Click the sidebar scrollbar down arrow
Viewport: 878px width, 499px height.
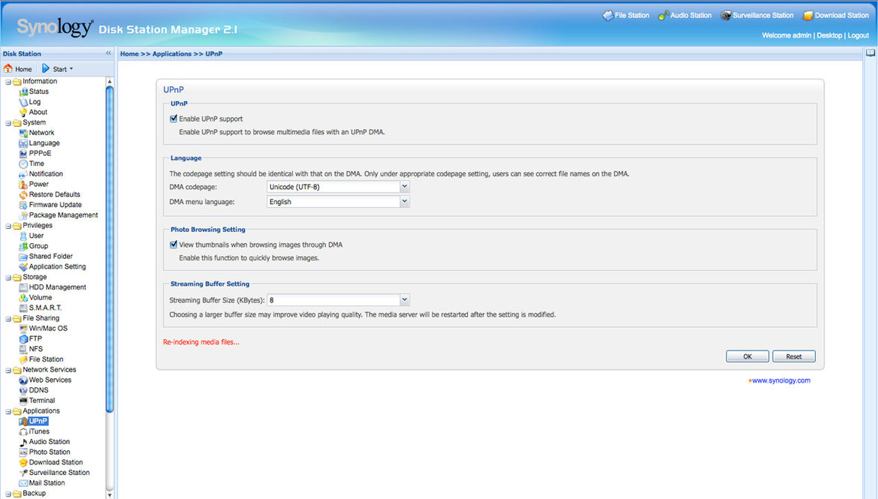point(109,494)
